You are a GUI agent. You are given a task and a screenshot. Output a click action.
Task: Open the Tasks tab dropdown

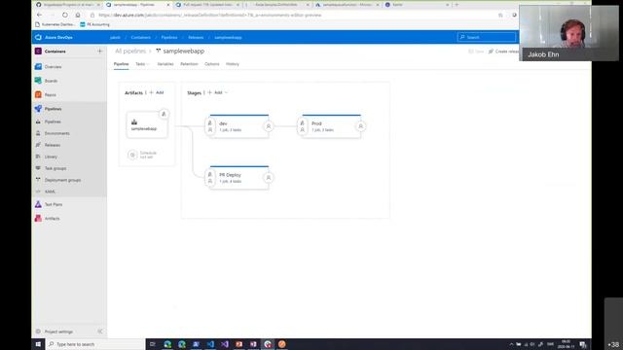pyautogui.click(x=142, y=64)
